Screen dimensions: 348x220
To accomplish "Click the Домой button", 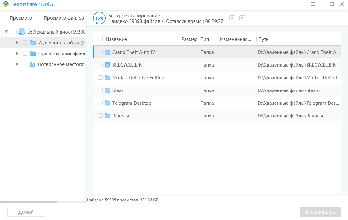I will pyautogui.click(x=26, y=212).
